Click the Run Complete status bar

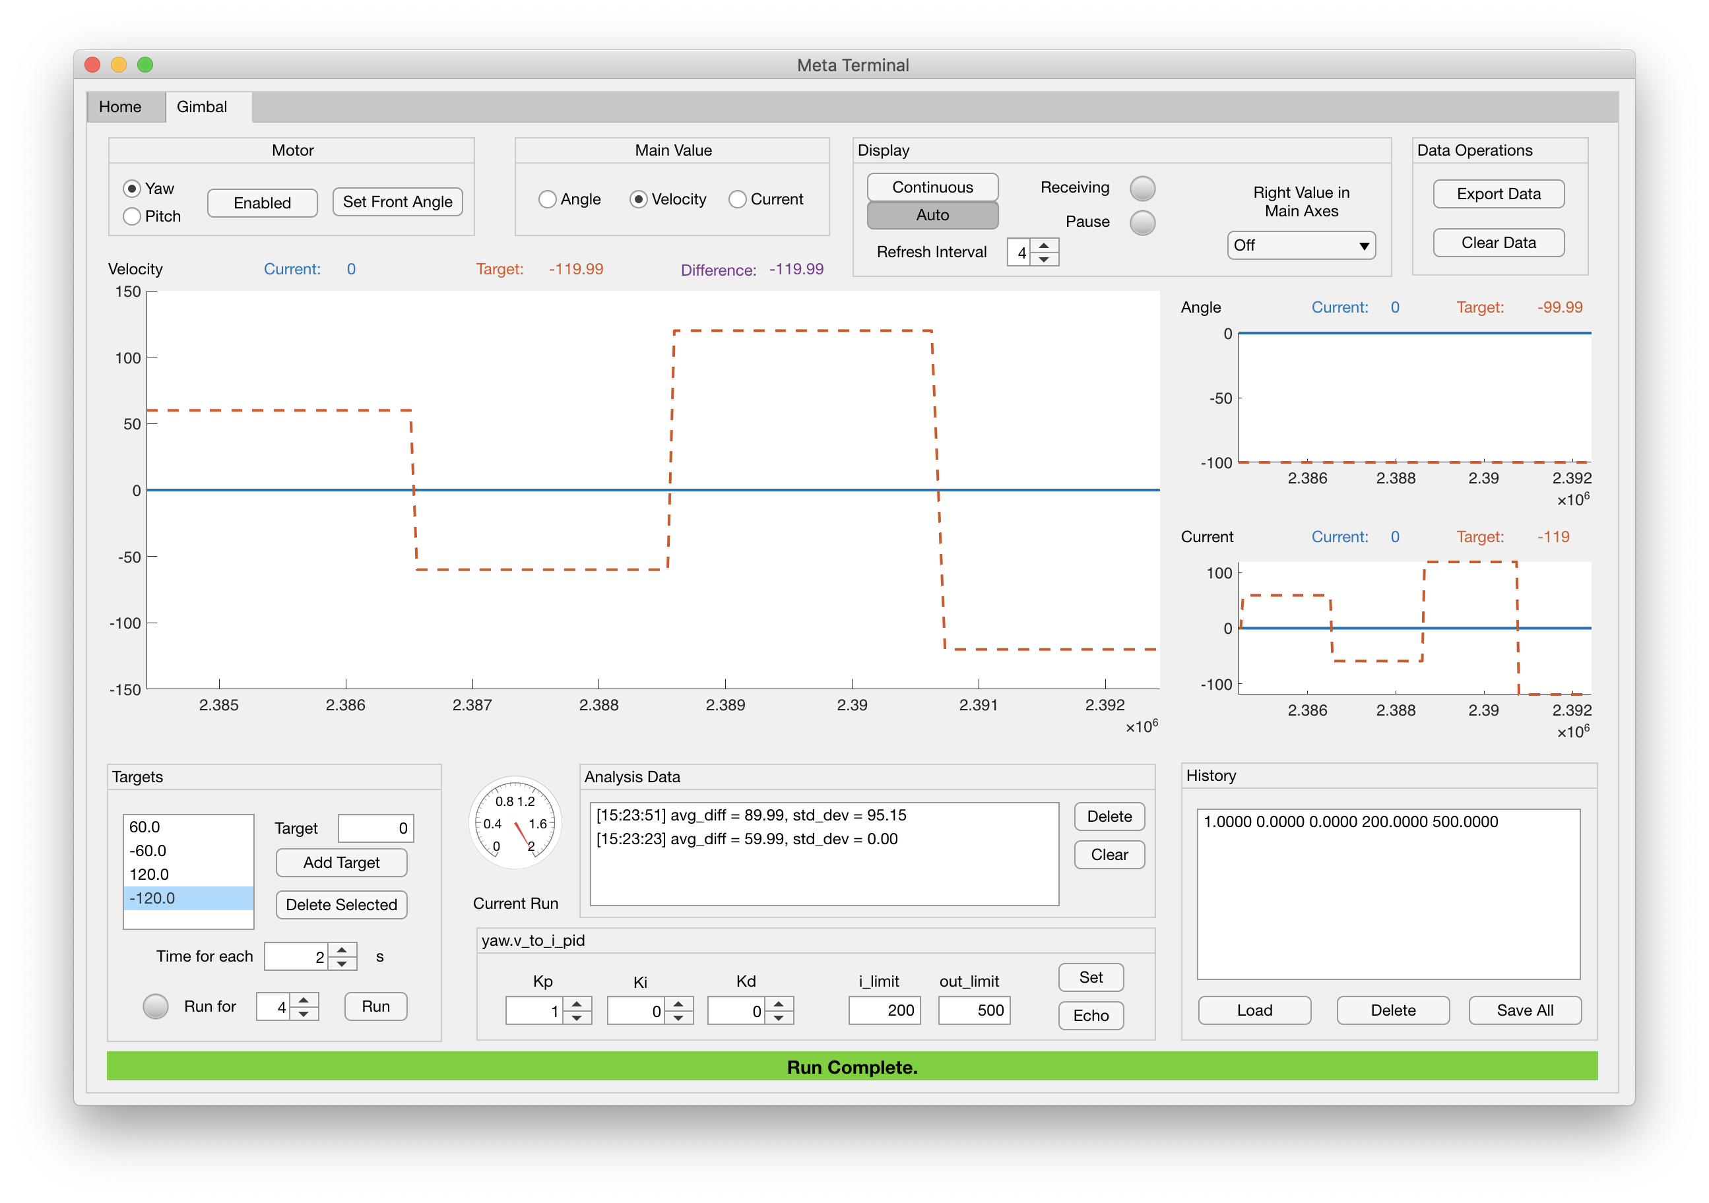point(851,1066)
